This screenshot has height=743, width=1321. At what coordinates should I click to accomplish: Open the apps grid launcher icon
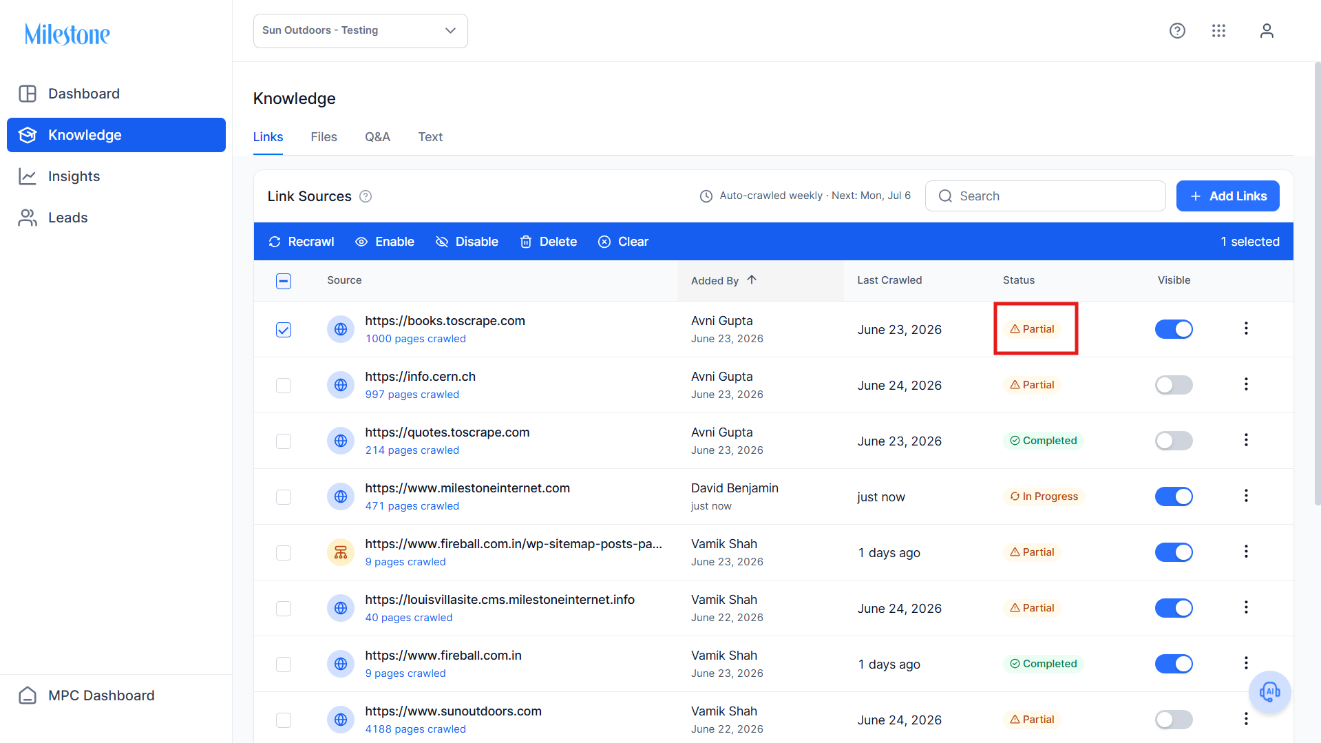[1218, 31]
